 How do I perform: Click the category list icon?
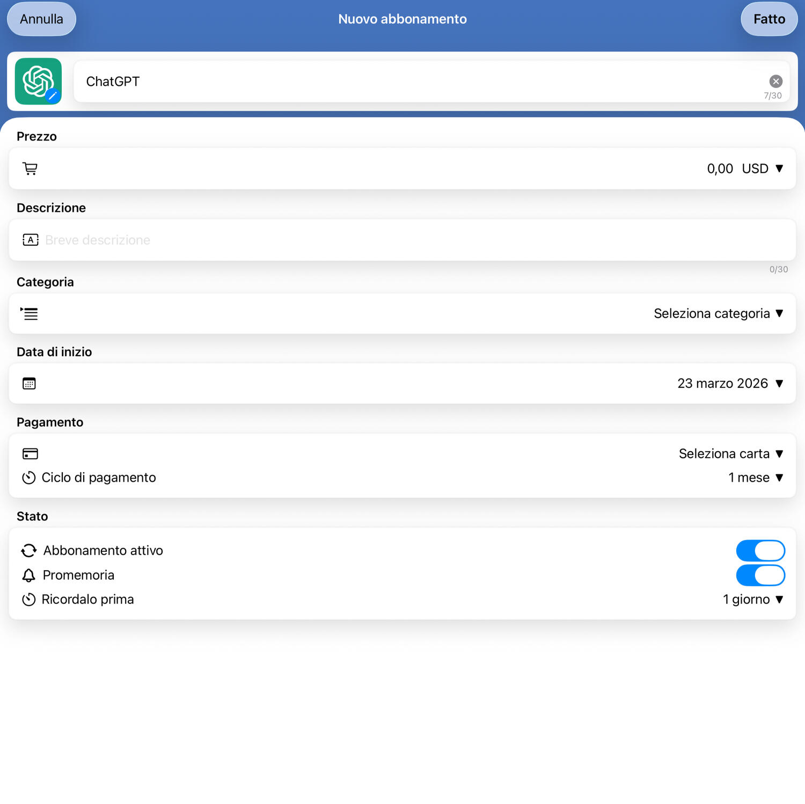(x=30, y=314)
